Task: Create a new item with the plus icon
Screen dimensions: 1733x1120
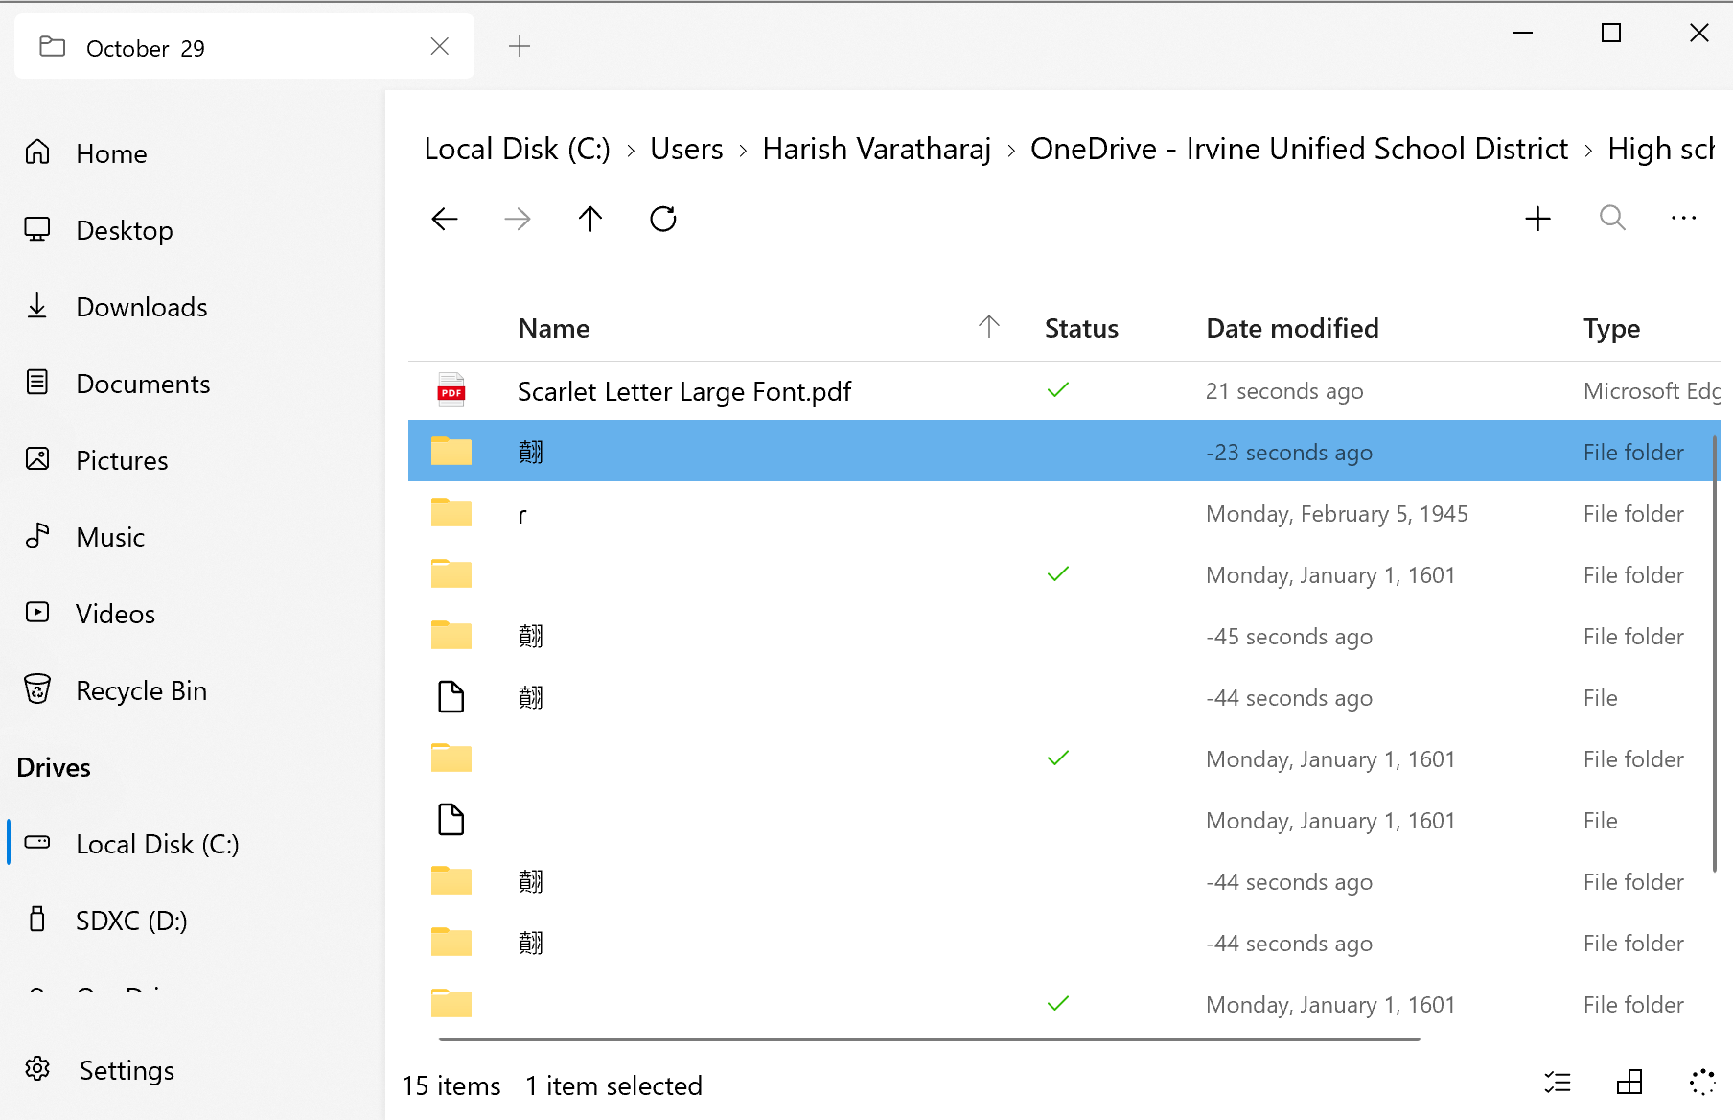Action: [x=1537, y=219]
